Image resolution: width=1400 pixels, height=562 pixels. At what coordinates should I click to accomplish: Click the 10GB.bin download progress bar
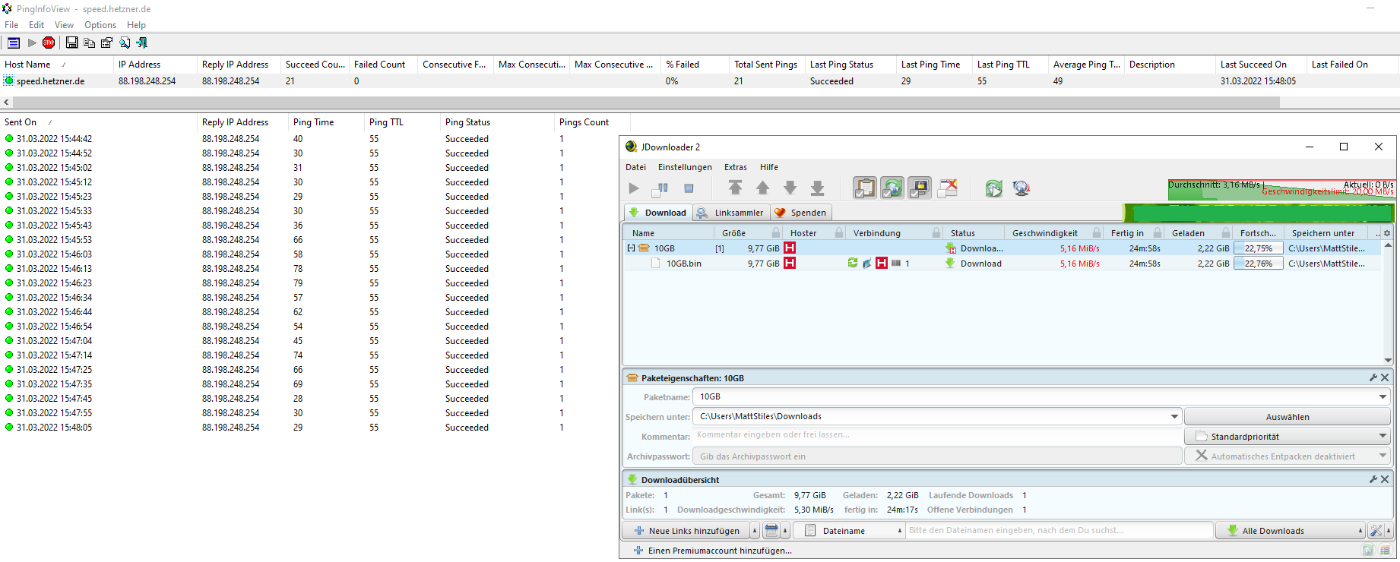click(1259, 264)
